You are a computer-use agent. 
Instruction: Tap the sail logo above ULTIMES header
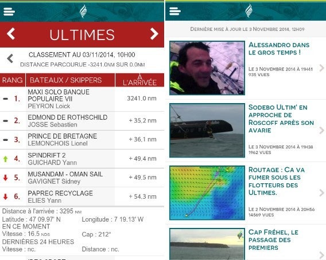(x=83, y=11)
